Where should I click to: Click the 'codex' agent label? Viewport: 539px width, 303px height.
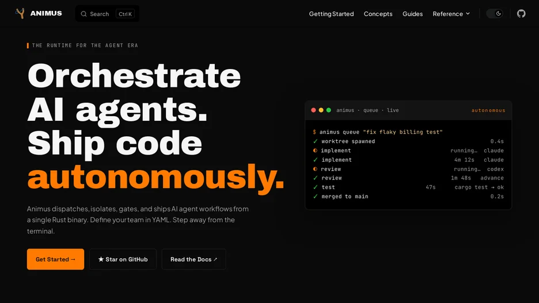[495, 169]
